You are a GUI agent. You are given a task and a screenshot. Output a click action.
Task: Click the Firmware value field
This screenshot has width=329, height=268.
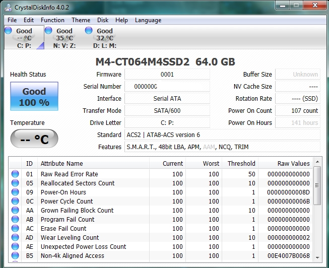pos(167,74)
